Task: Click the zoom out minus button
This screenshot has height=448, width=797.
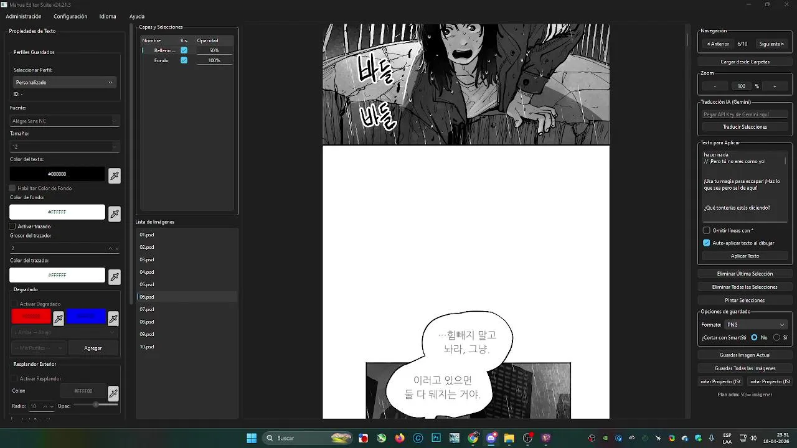Action: click(715, 86)
